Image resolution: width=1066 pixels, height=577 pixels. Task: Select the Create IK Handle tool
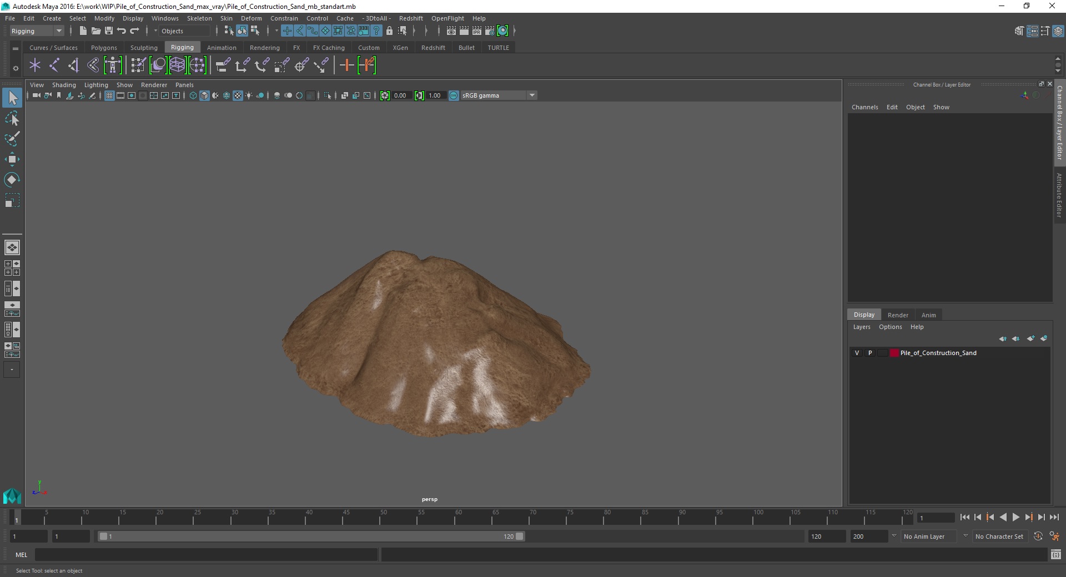tap(74, 65)
